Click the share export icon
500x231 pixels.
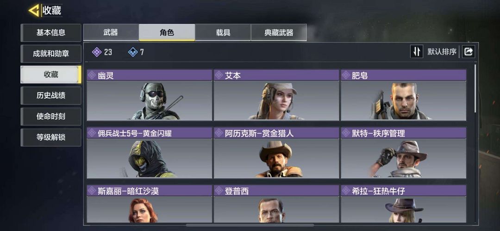tap(468, 52)
